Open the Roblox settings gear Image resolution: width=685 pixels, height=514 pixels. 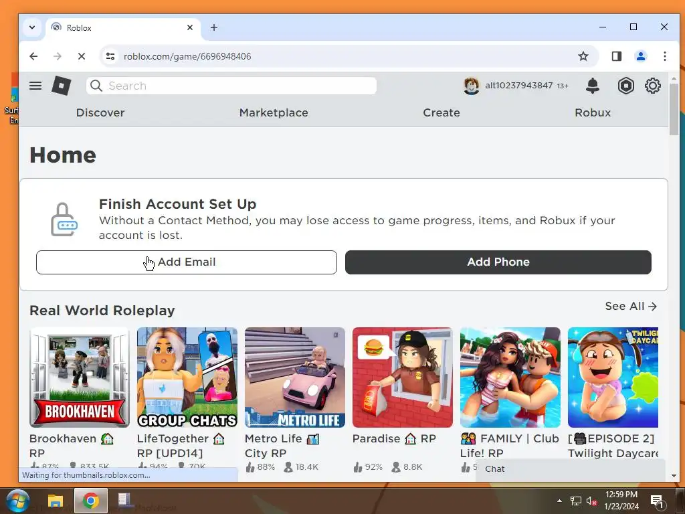pos(653,86)
